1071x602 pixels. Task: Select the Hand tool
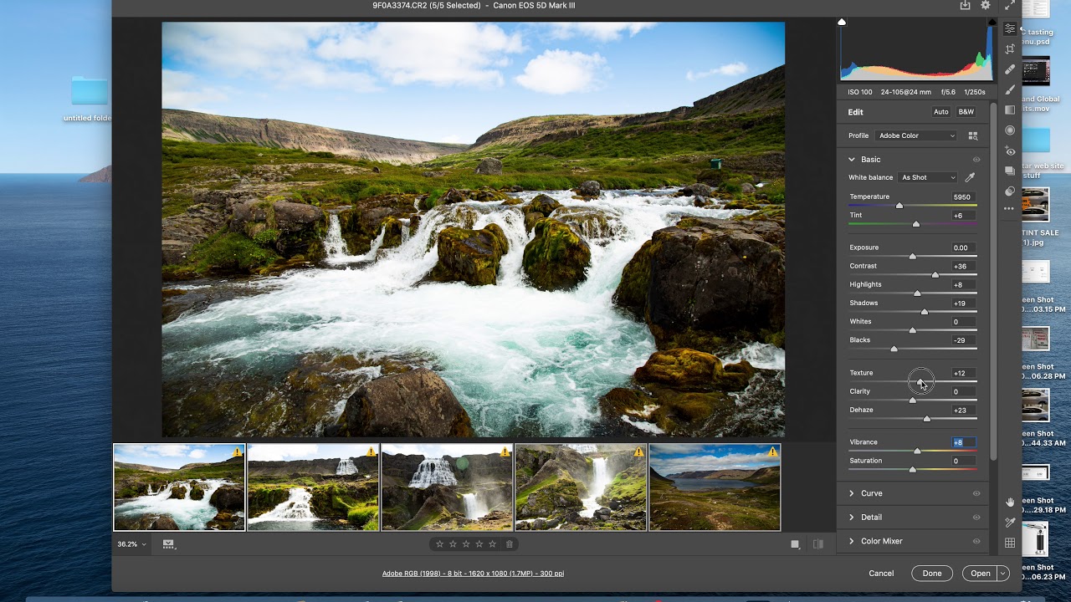click(1010, 502)
